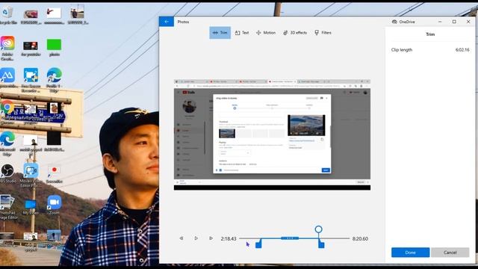Select the Trim tool
The height and width of the screenshot is (269, 478).
click(220, 33)
